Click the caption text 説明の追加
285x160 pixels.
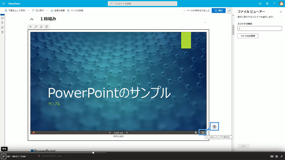pyautogui.click(x=118, y=136)
